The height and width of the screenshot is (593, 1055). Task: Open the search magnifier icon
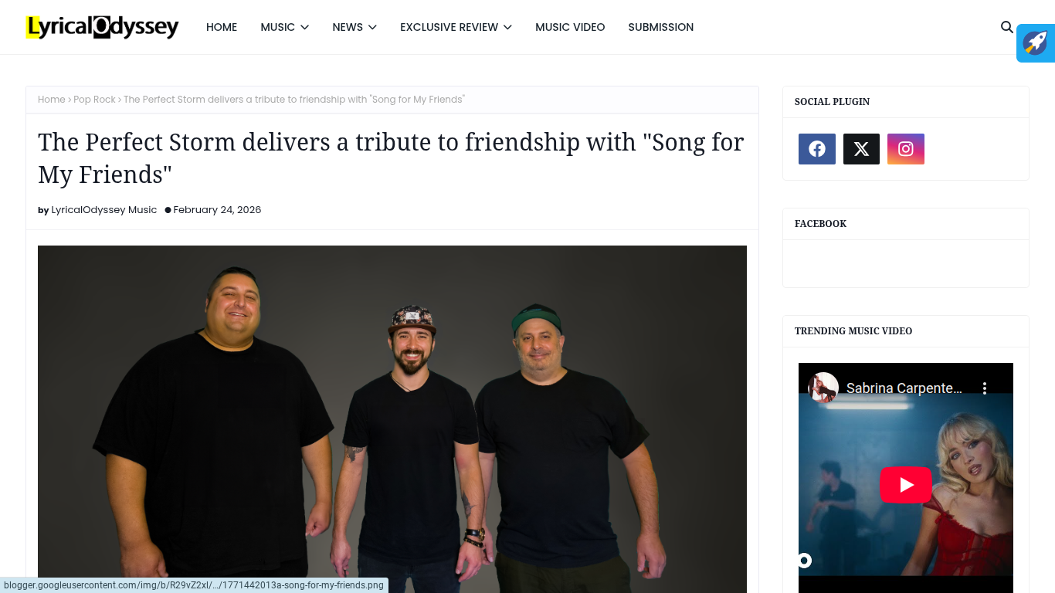pos(1006,27)
